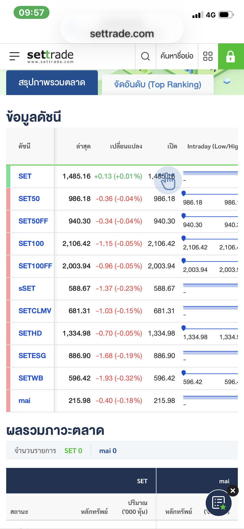The height and width of the screenshot is (529, 244).
Task: Select mai 0 transaction count
Action: [x=108, y=451]
